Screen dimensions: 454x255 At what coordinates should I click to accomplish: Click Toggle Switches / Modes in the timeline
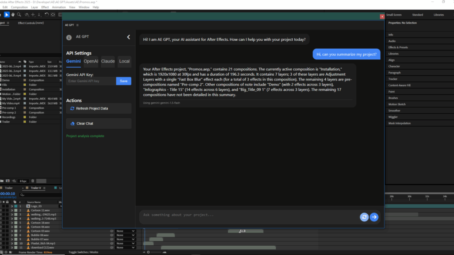click(x=84, y=252)
